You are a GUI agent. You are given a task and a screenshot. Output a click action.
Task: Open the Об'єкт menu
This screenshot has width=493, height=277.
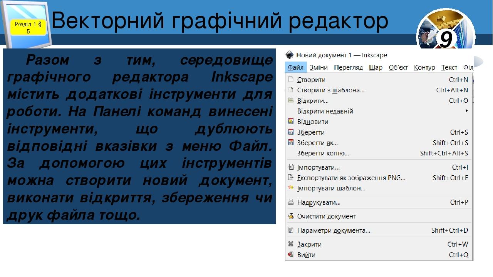(x=398, y=67)
